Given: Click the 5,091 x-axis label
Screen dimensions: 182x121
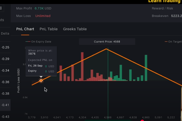Looking at the screenshot, I should 158,117.
